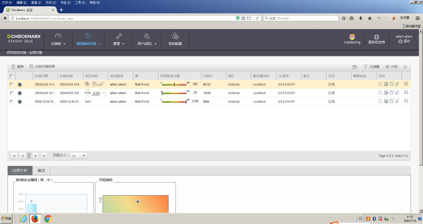Open scan viewer magnifier for 89187 row
This screenshot has height=224, width=423.
[x=380, y=84]
